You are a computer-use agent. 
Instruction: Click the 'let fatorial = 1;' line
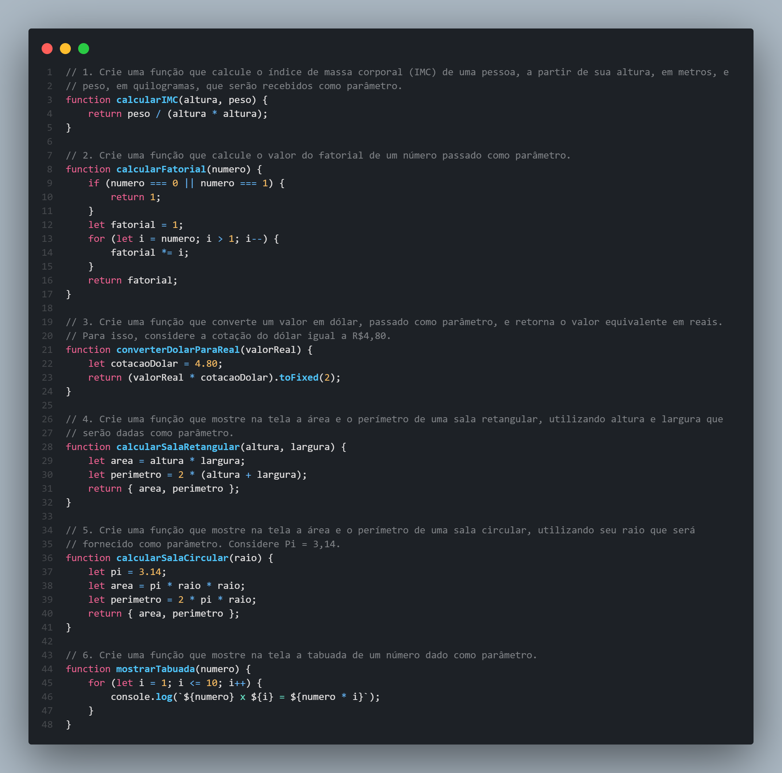[x=135, y=225]
